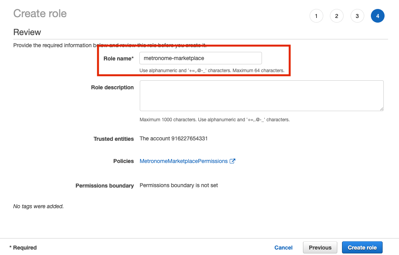The width and height of the screenshot is (399, 255).
Task: Click inside the Role name field
Action: pos(200,58)
